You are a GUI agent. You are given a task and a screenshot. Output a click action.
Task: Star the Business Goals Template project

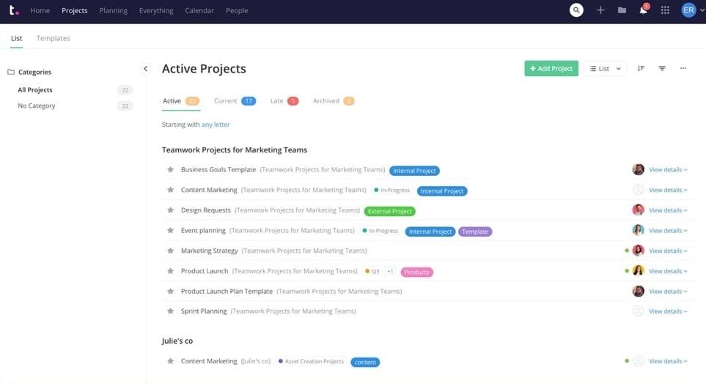point(170,169)
